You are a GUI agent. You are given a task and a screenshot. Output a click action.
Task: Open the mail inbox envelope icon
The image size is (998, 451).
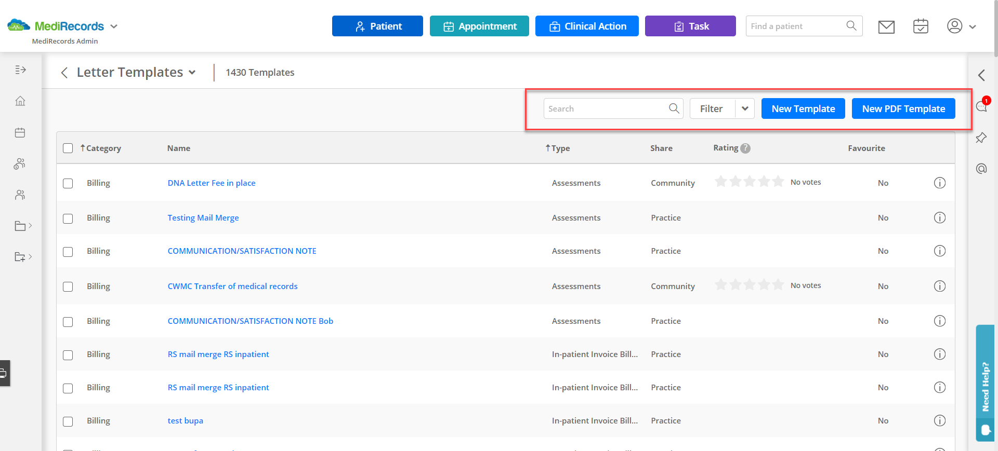tap(886, 26)
